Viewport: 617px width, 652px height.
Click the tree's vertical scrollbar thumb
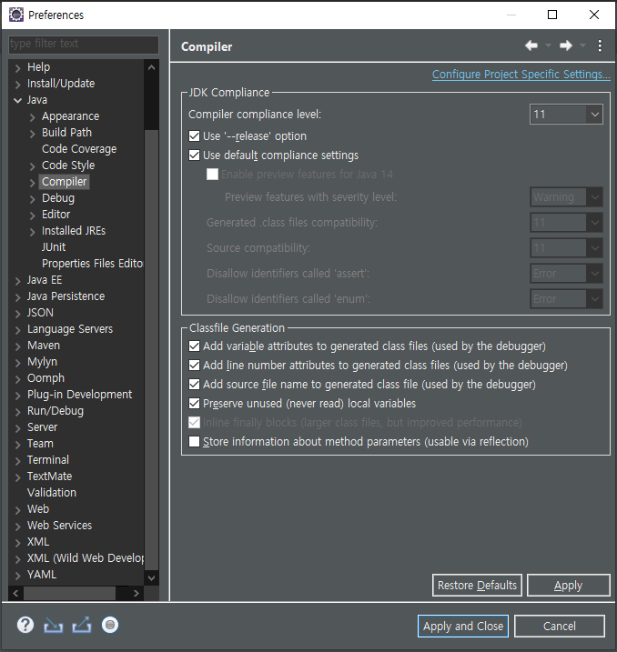[x=151, y=349]
